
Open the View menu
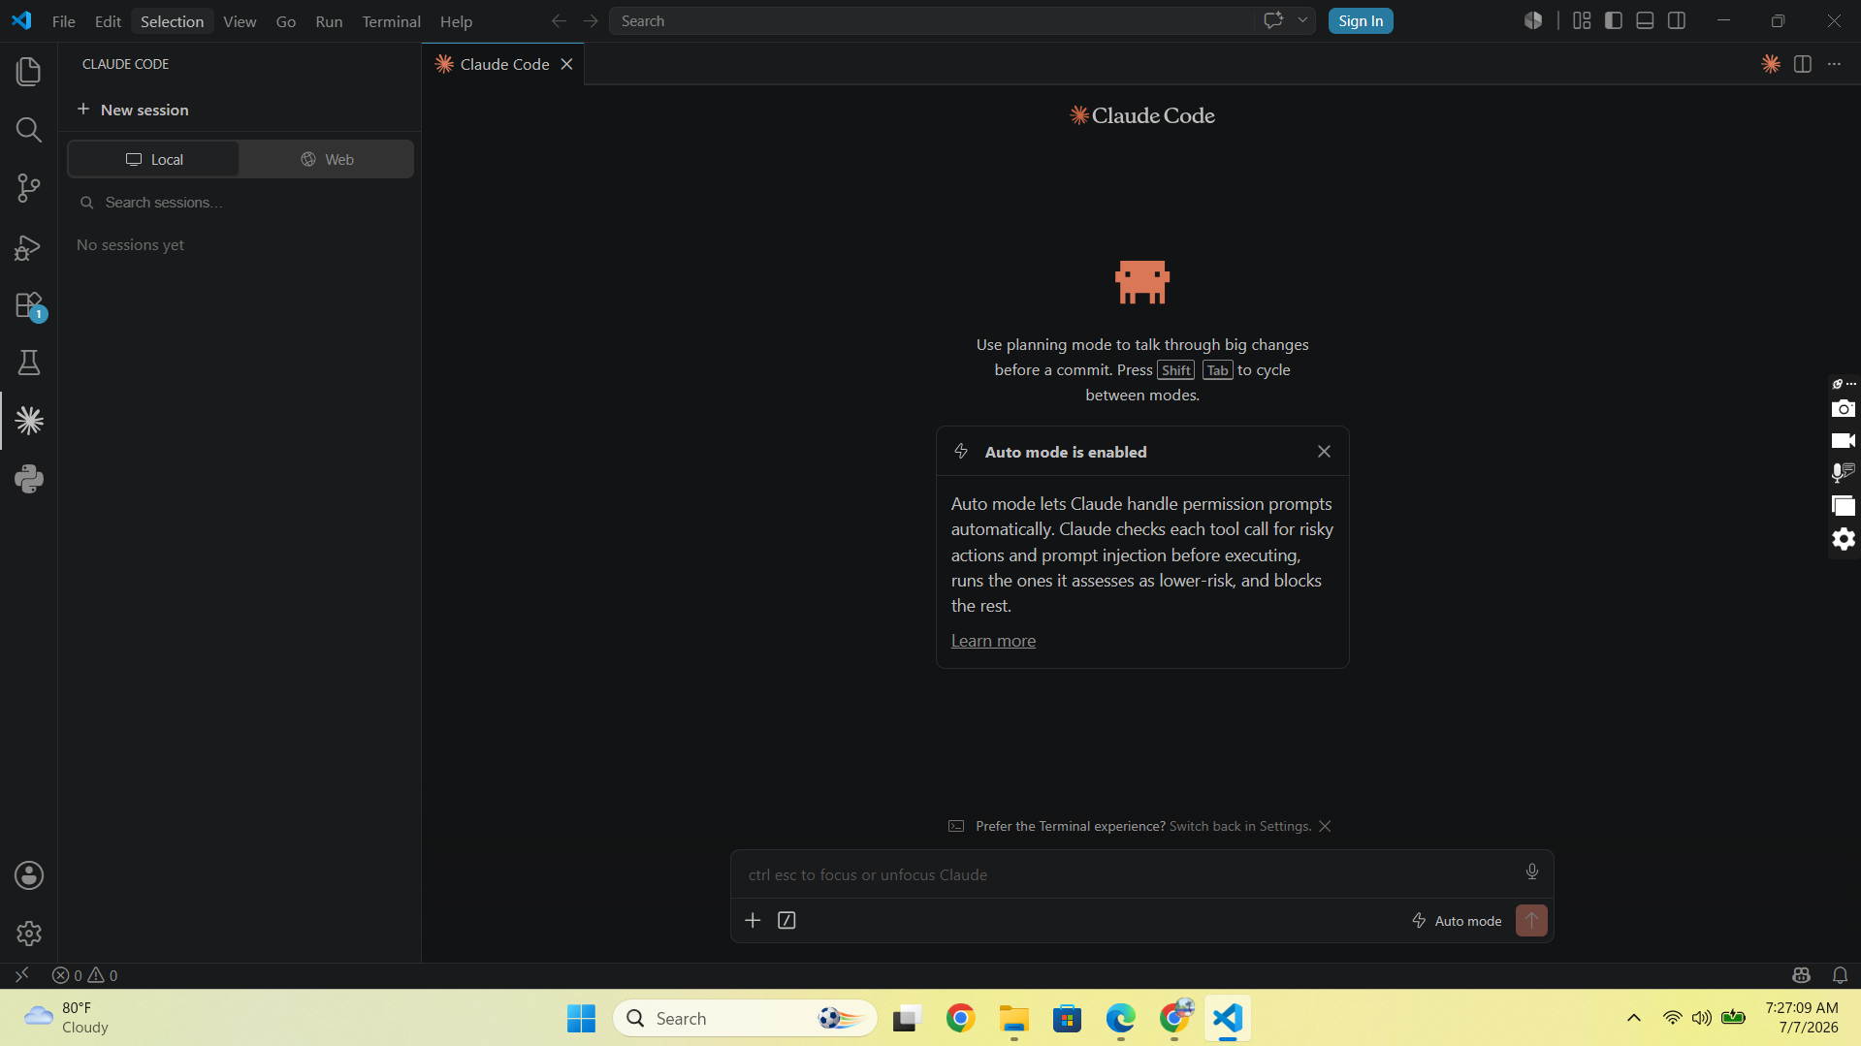pyautogui.click(x=240, y=21)
